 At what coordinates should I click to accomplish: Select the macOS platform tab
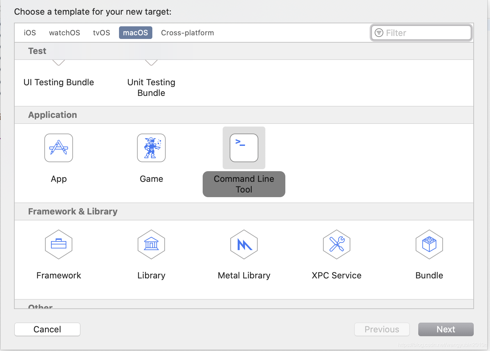[136, 33]
